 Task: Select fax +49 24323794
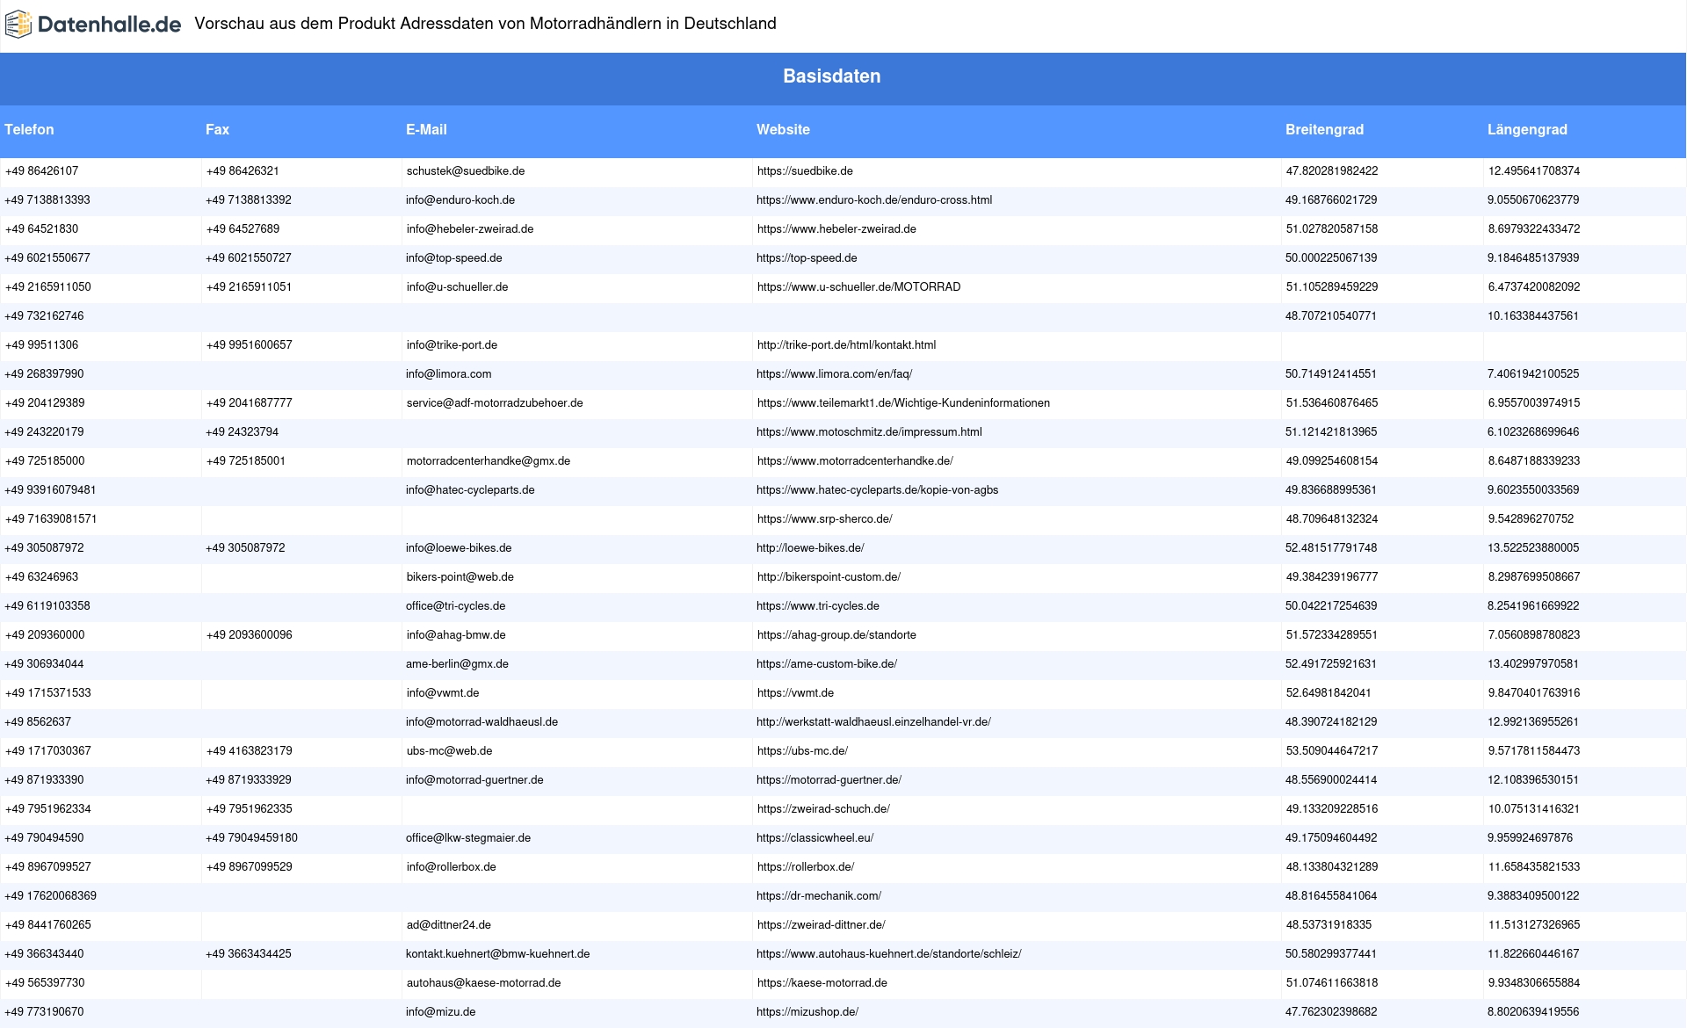point(242,432)
